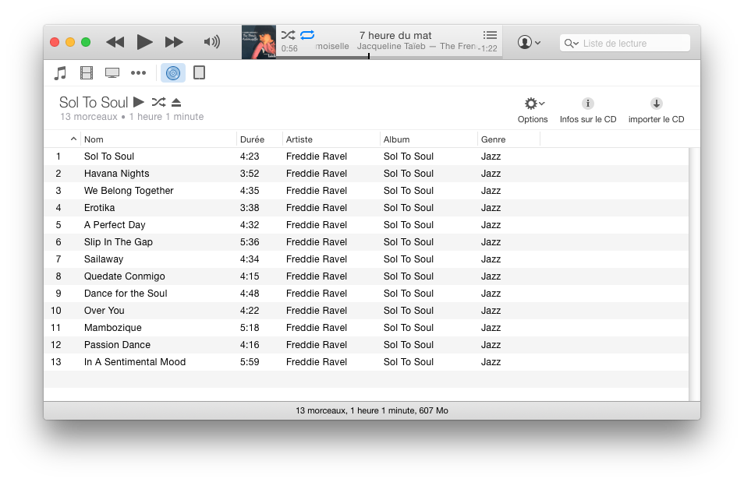Switch to the Movies film icon
This screenshot has height=482, width=744.
[87, 73]
